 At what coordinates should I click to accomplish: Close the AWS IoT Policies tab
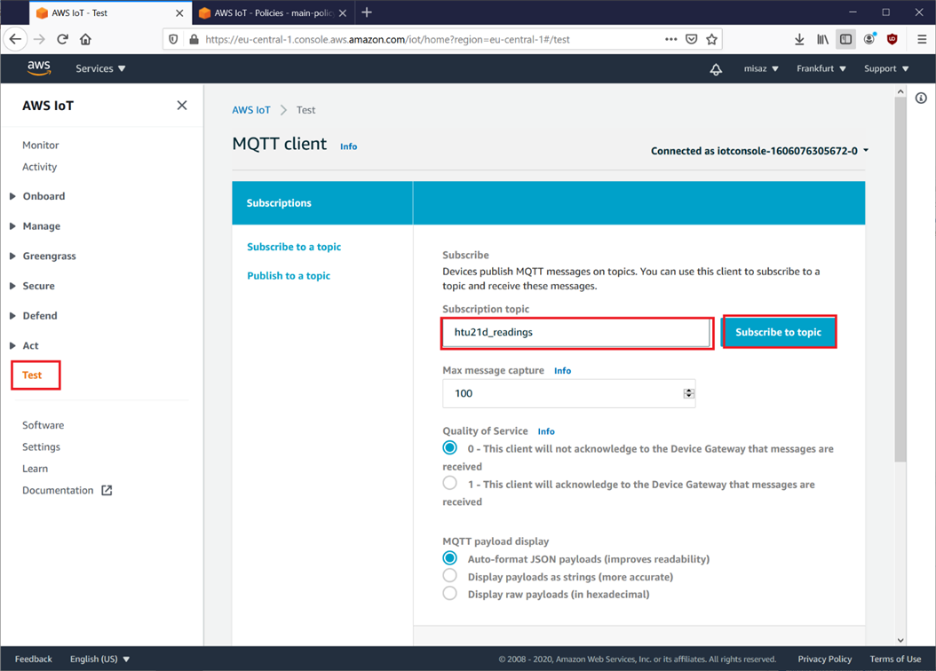pos(343,13)
